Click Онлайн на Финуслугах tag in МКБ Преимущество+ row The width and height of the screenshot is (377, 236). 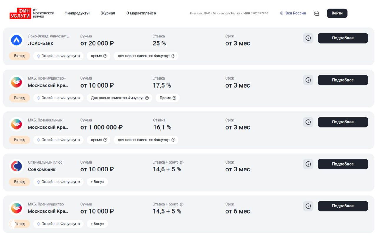(x=58, y=98)
